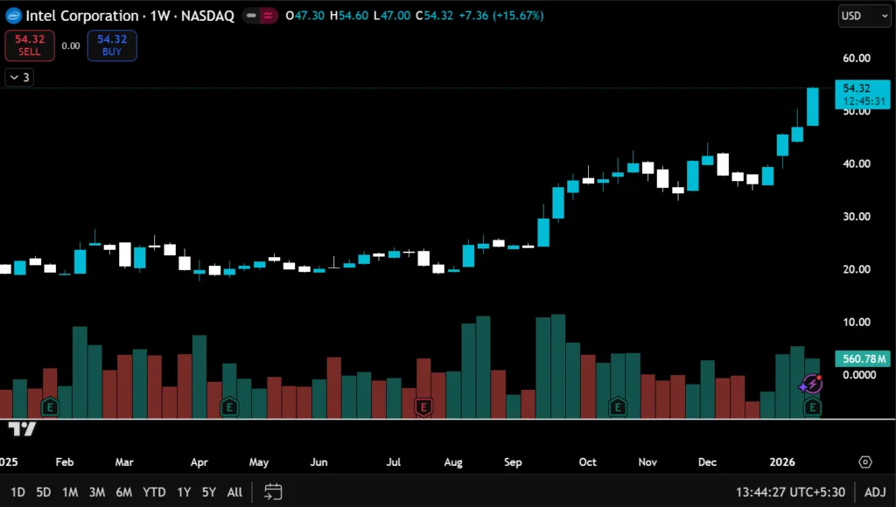Open chart settings hexagon gear icon

[x=865, y=462]
